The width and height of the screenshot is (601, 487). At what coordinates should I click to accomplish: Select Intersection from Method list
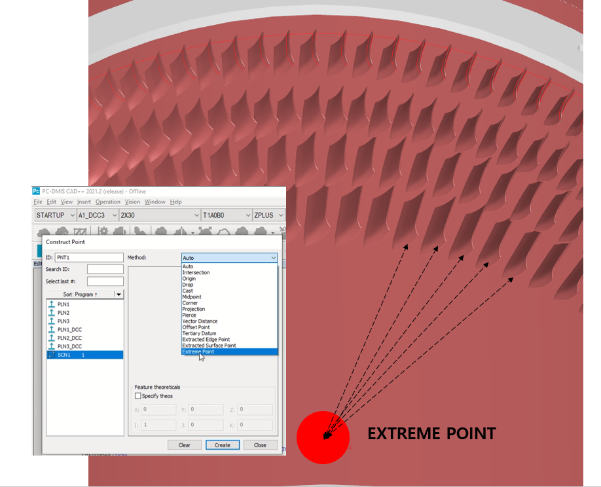[229, 272]
